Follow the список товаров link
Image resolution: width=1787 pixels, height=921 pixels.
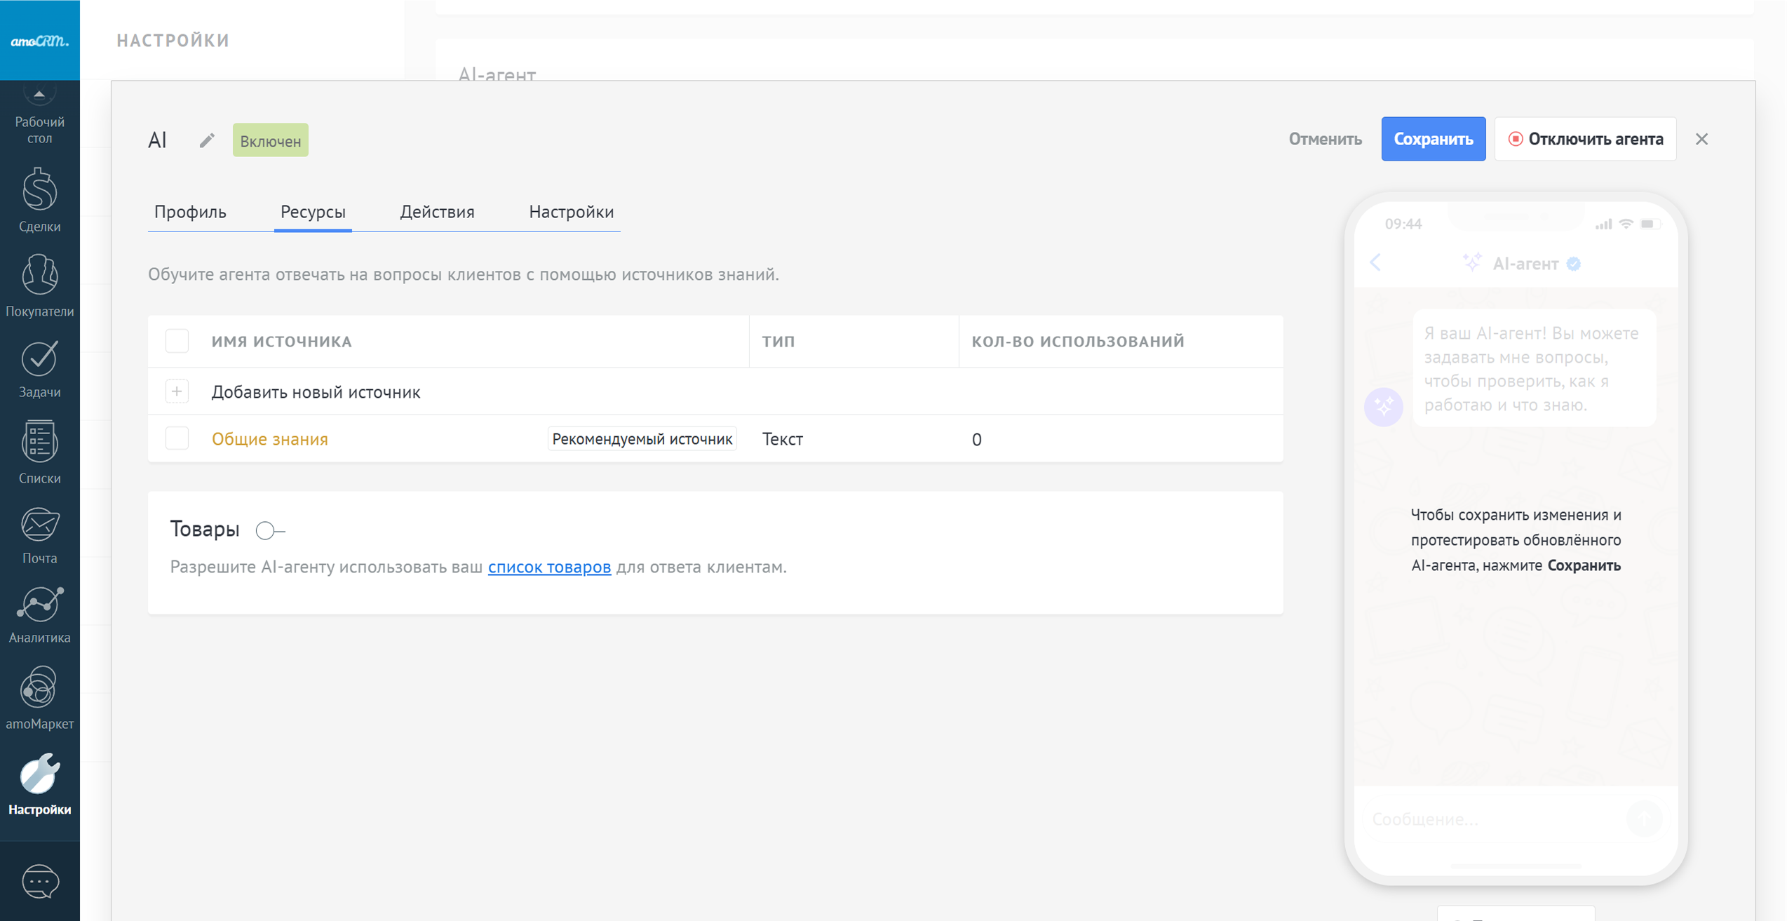[x=549, y=567]
